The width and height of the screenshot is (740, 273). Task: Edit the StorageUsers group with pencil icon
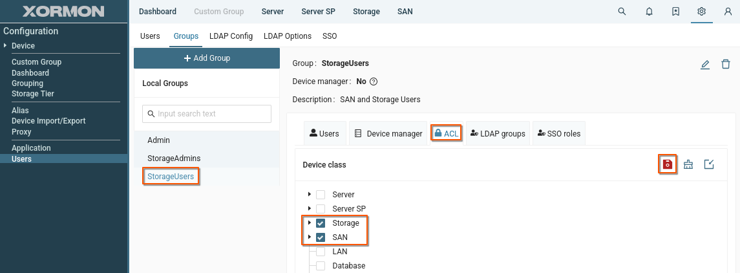pyautogui.click(x=705, y=64)
